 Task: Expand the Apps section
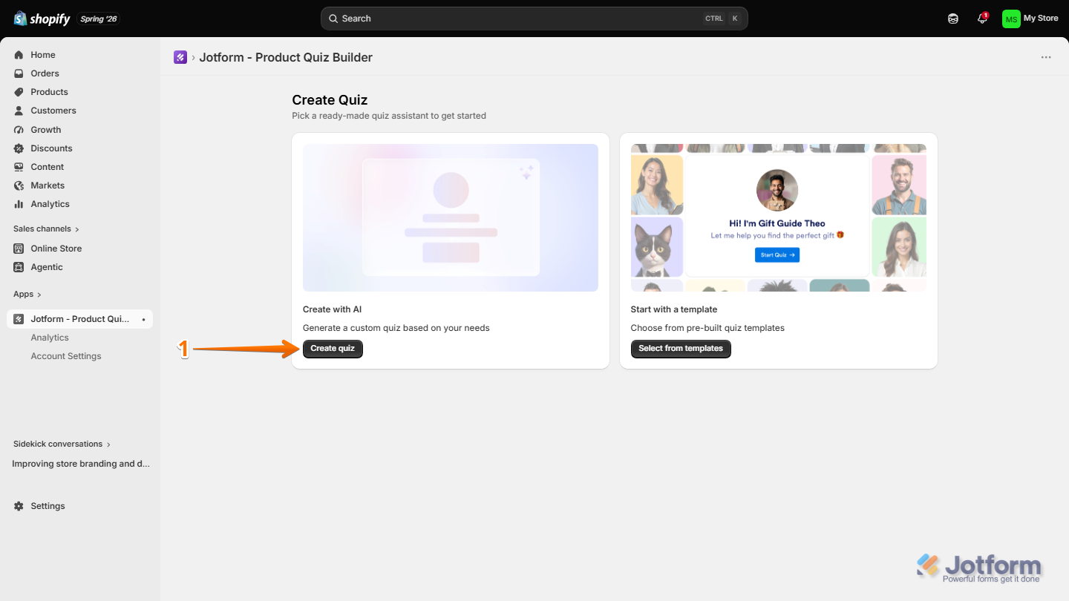click(27, 294)
